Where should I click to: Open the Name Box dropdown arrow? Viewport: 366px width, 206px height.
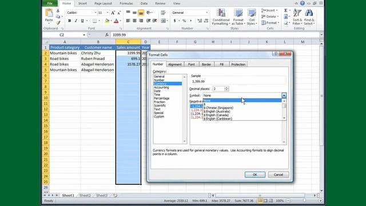coord(84,35)
